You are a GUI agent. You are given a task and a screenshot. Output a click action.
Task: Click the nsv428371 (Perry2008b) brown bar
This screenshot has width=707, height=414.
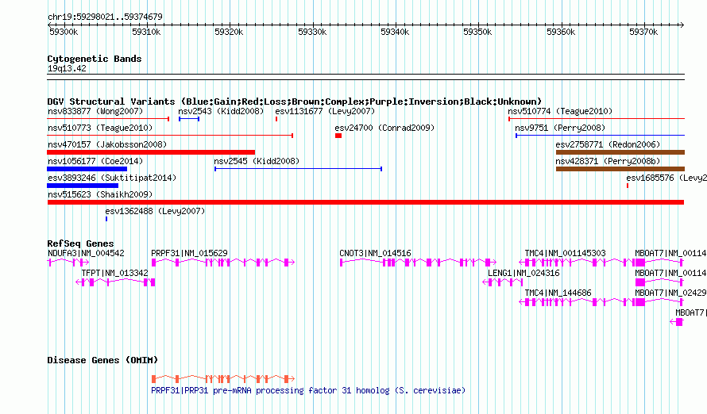(620, 169)
